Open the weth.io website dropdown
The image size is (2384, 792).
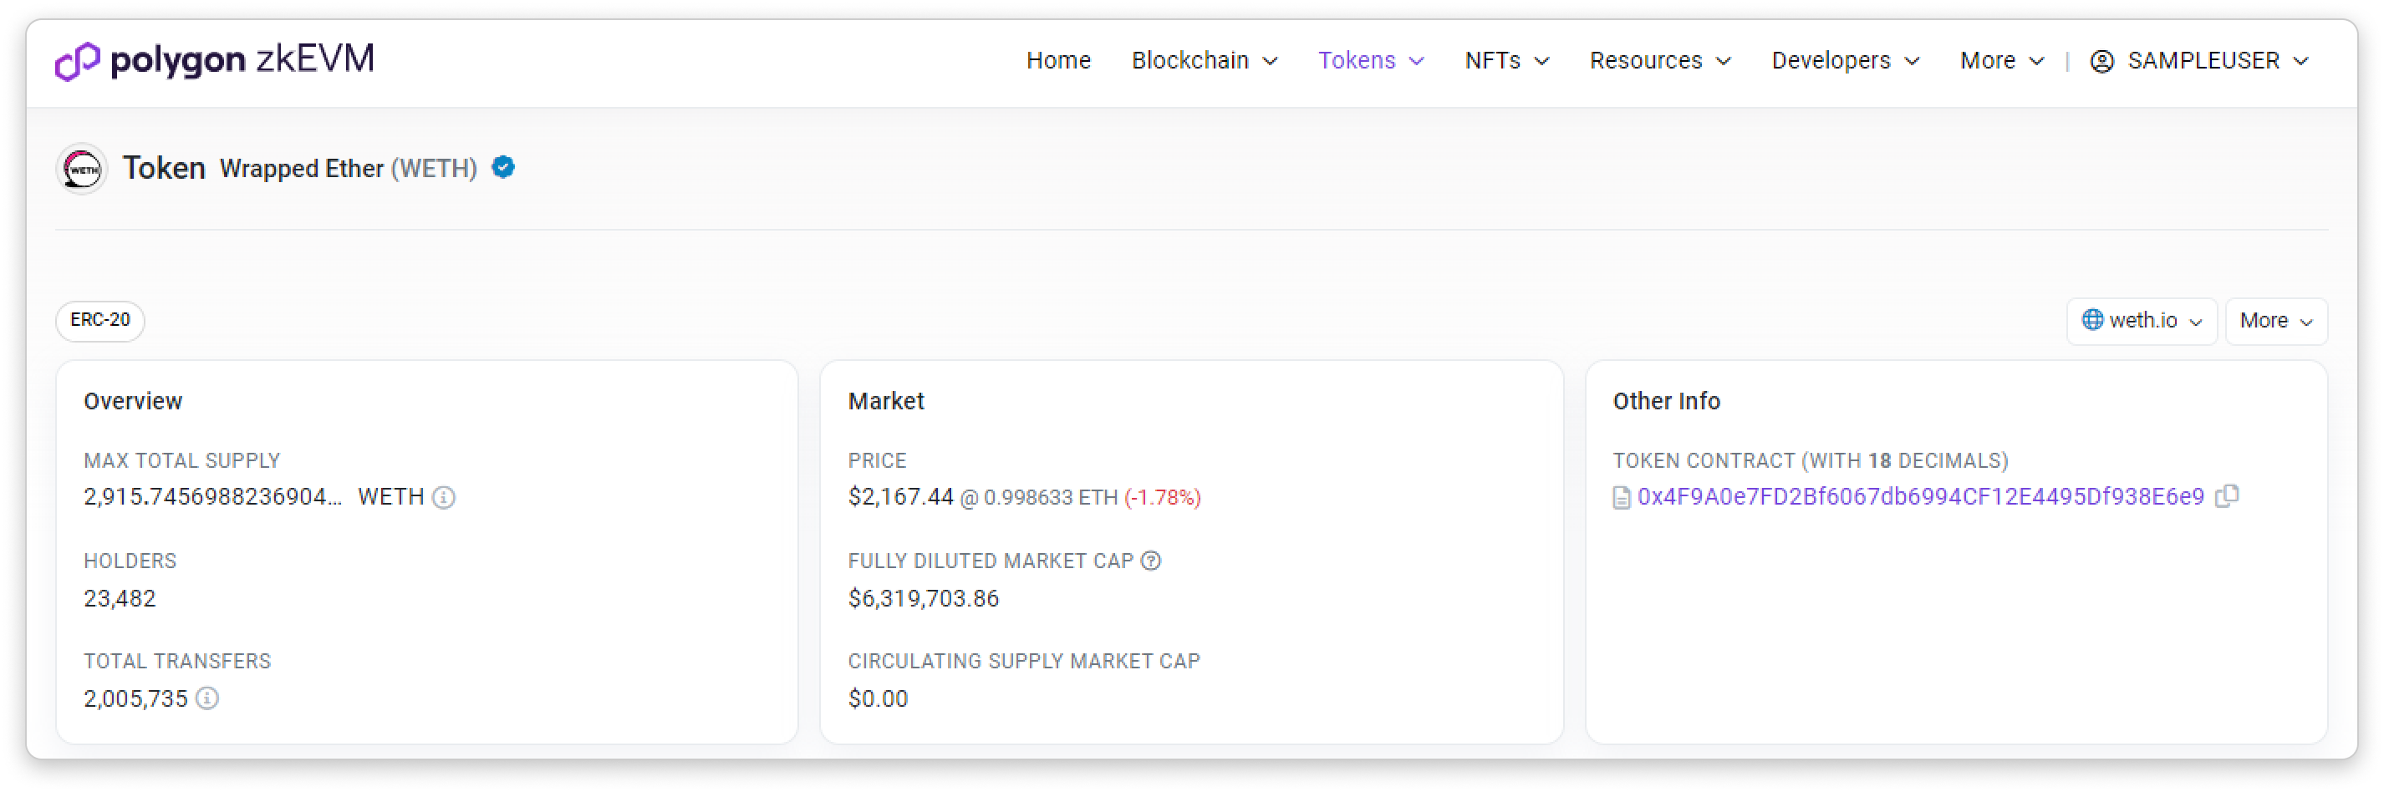tap(2142, 321)
